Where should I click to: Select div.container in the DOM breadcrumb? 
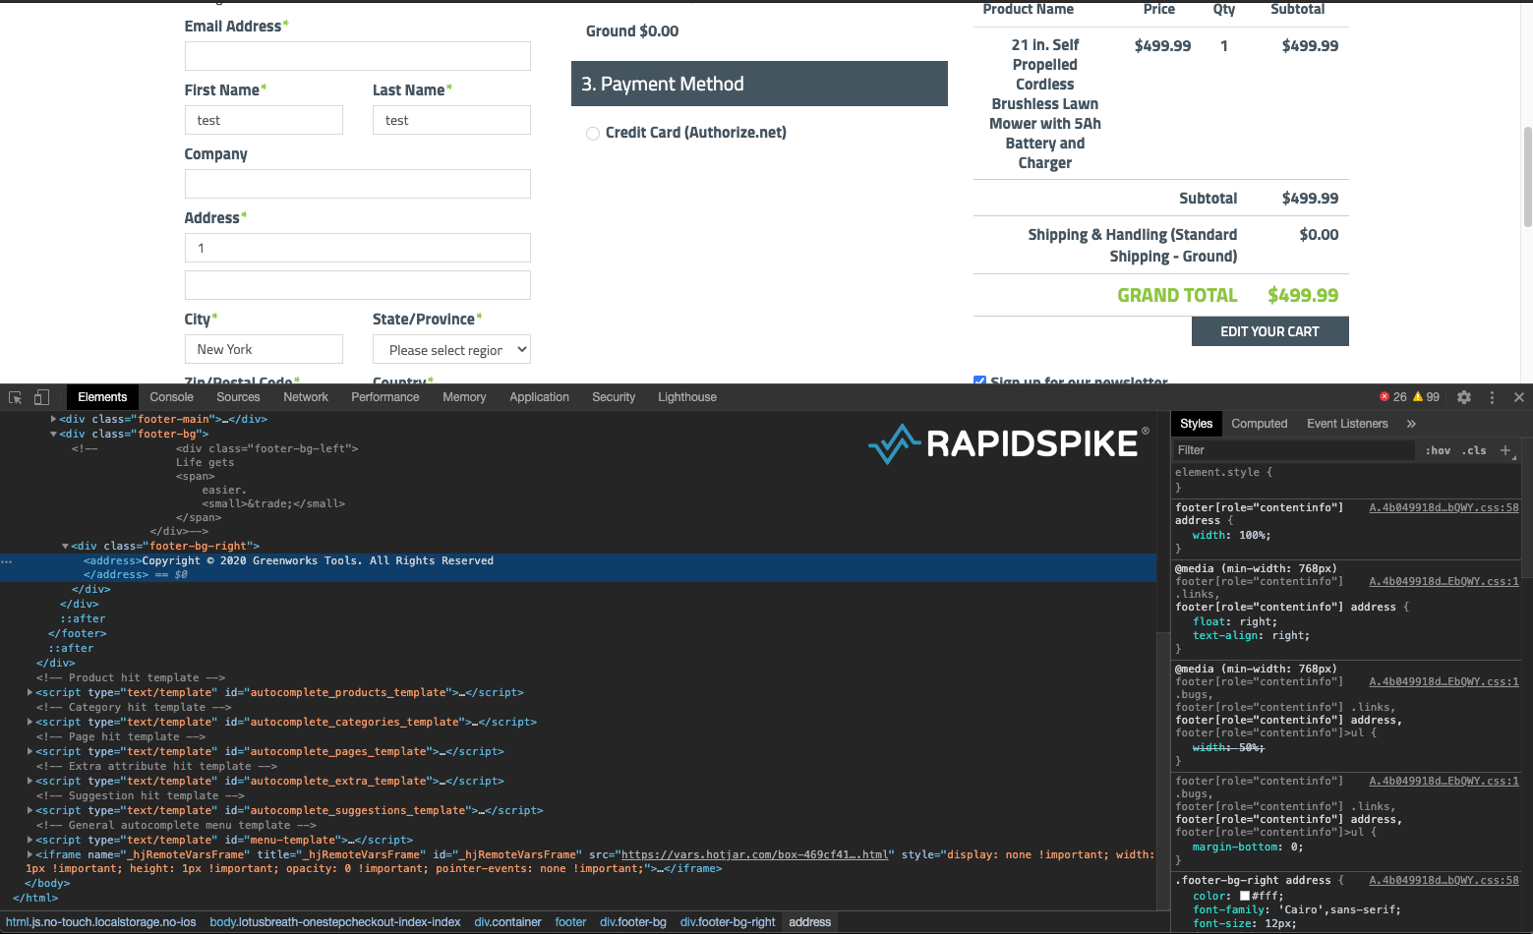click(x=507, y=922)
